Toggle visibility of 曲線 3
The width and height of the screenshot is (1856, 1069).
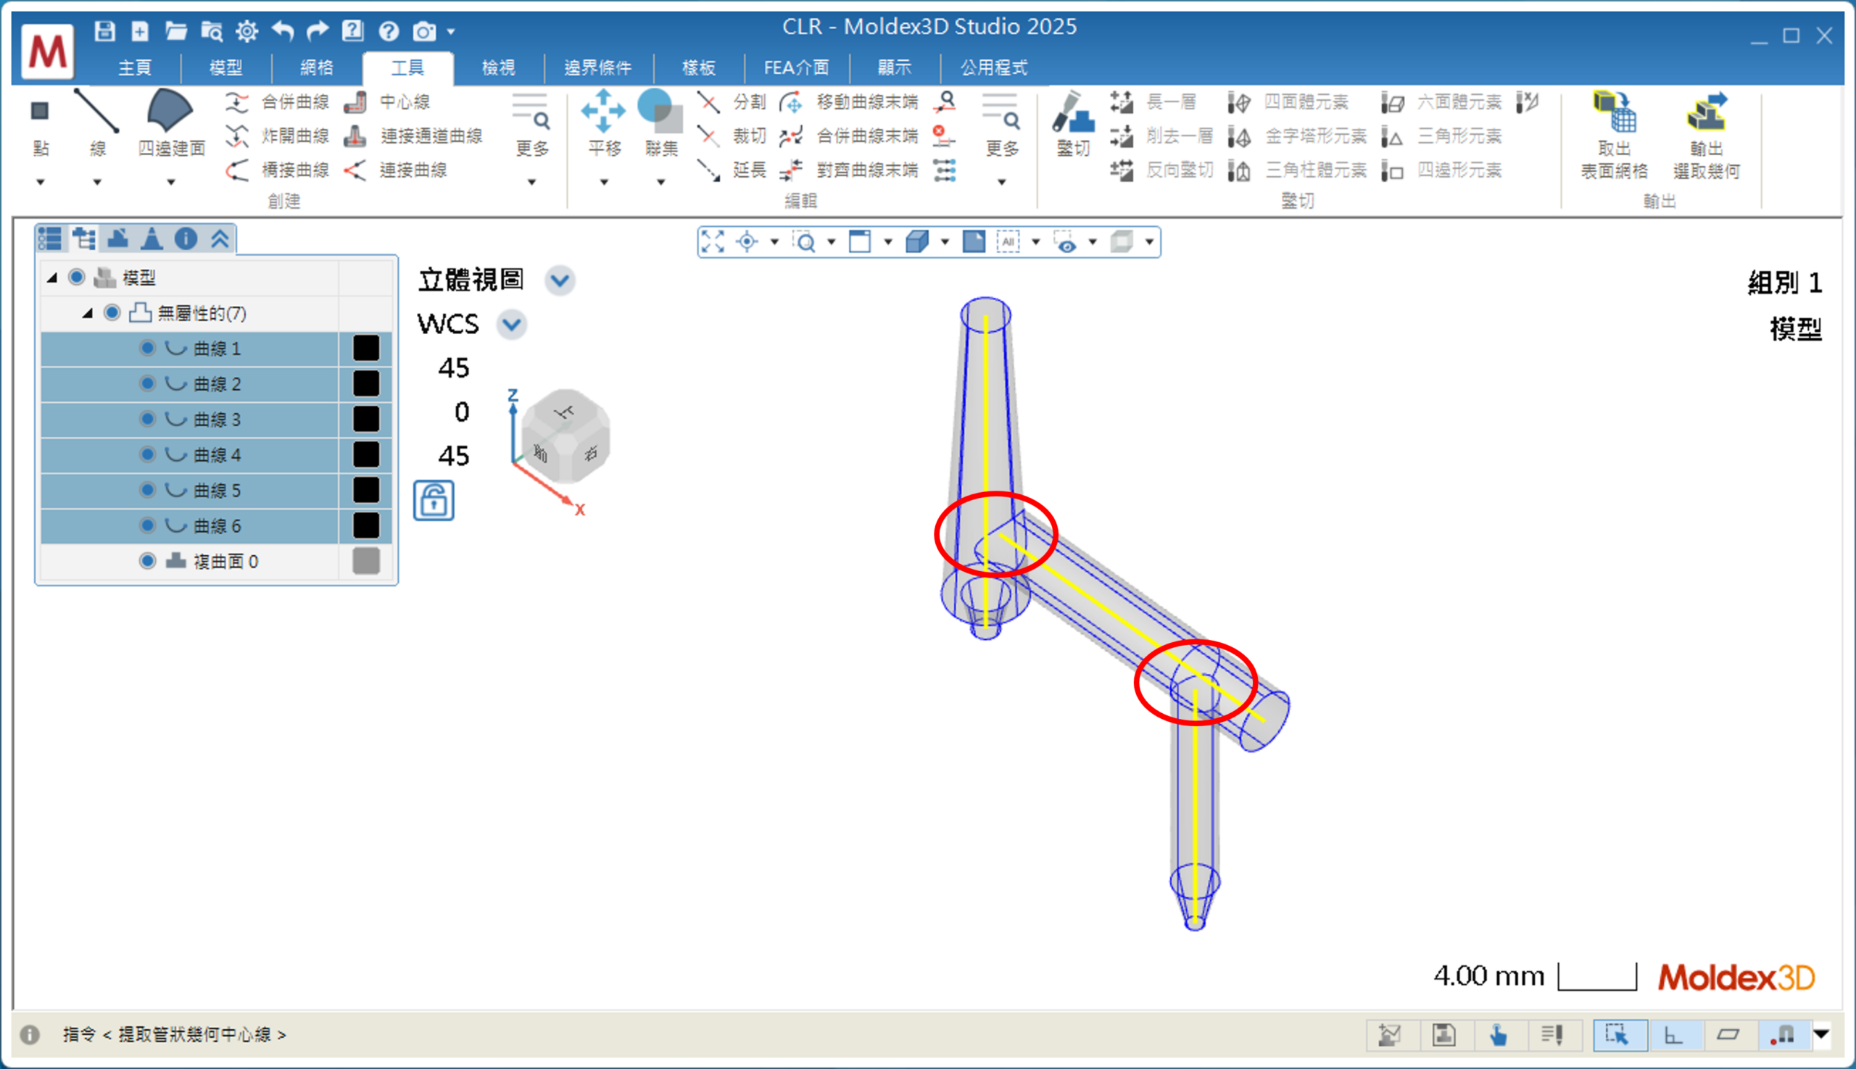[x=148, y=419]
